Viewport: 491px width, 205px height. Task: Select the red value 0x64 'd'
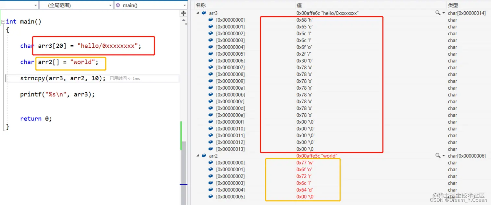tap(305, 190)
